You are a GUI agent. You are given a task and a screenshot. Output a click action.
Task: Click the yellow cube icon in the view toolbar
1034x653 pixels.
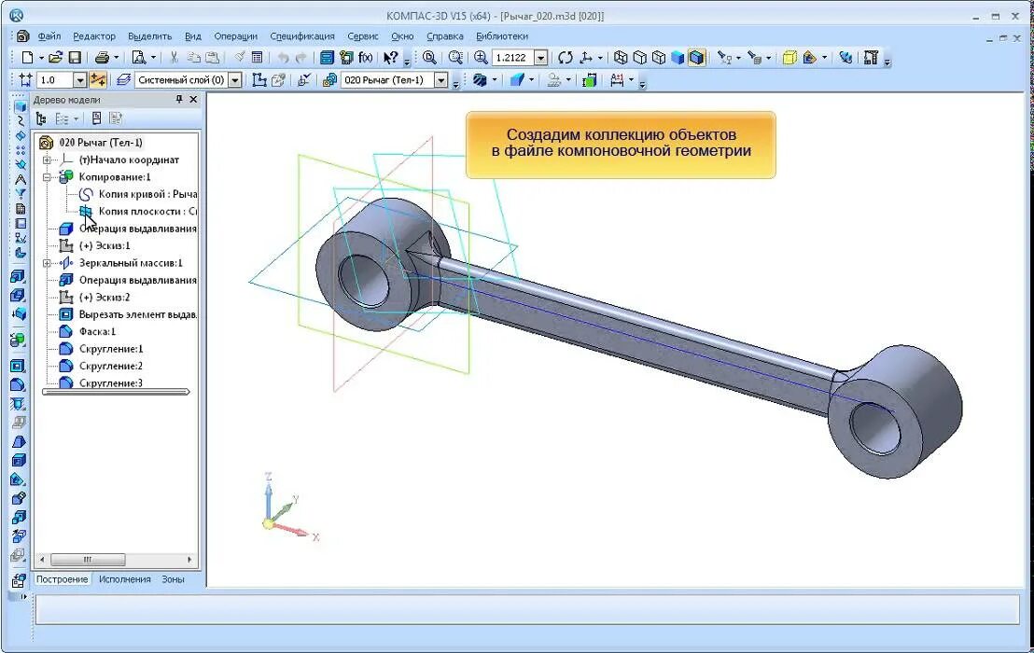coord(789,58)
